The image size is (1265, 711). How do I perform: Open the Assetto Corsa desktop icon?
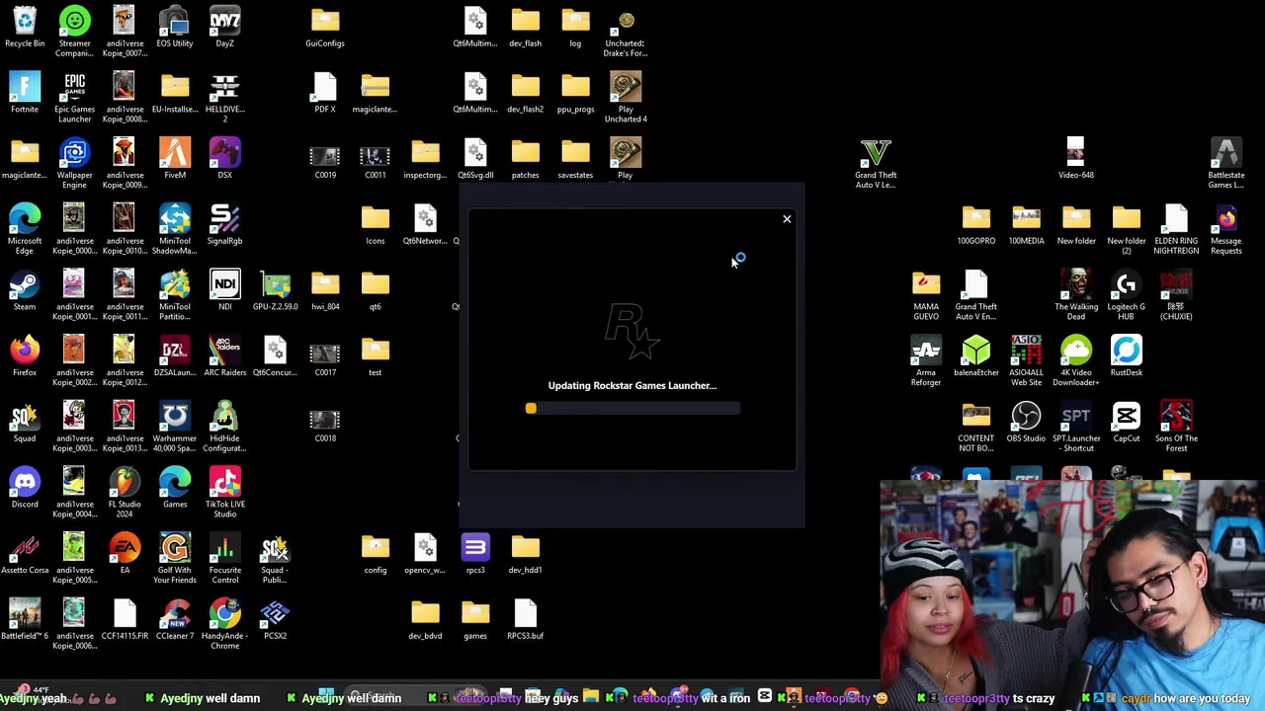25,554
